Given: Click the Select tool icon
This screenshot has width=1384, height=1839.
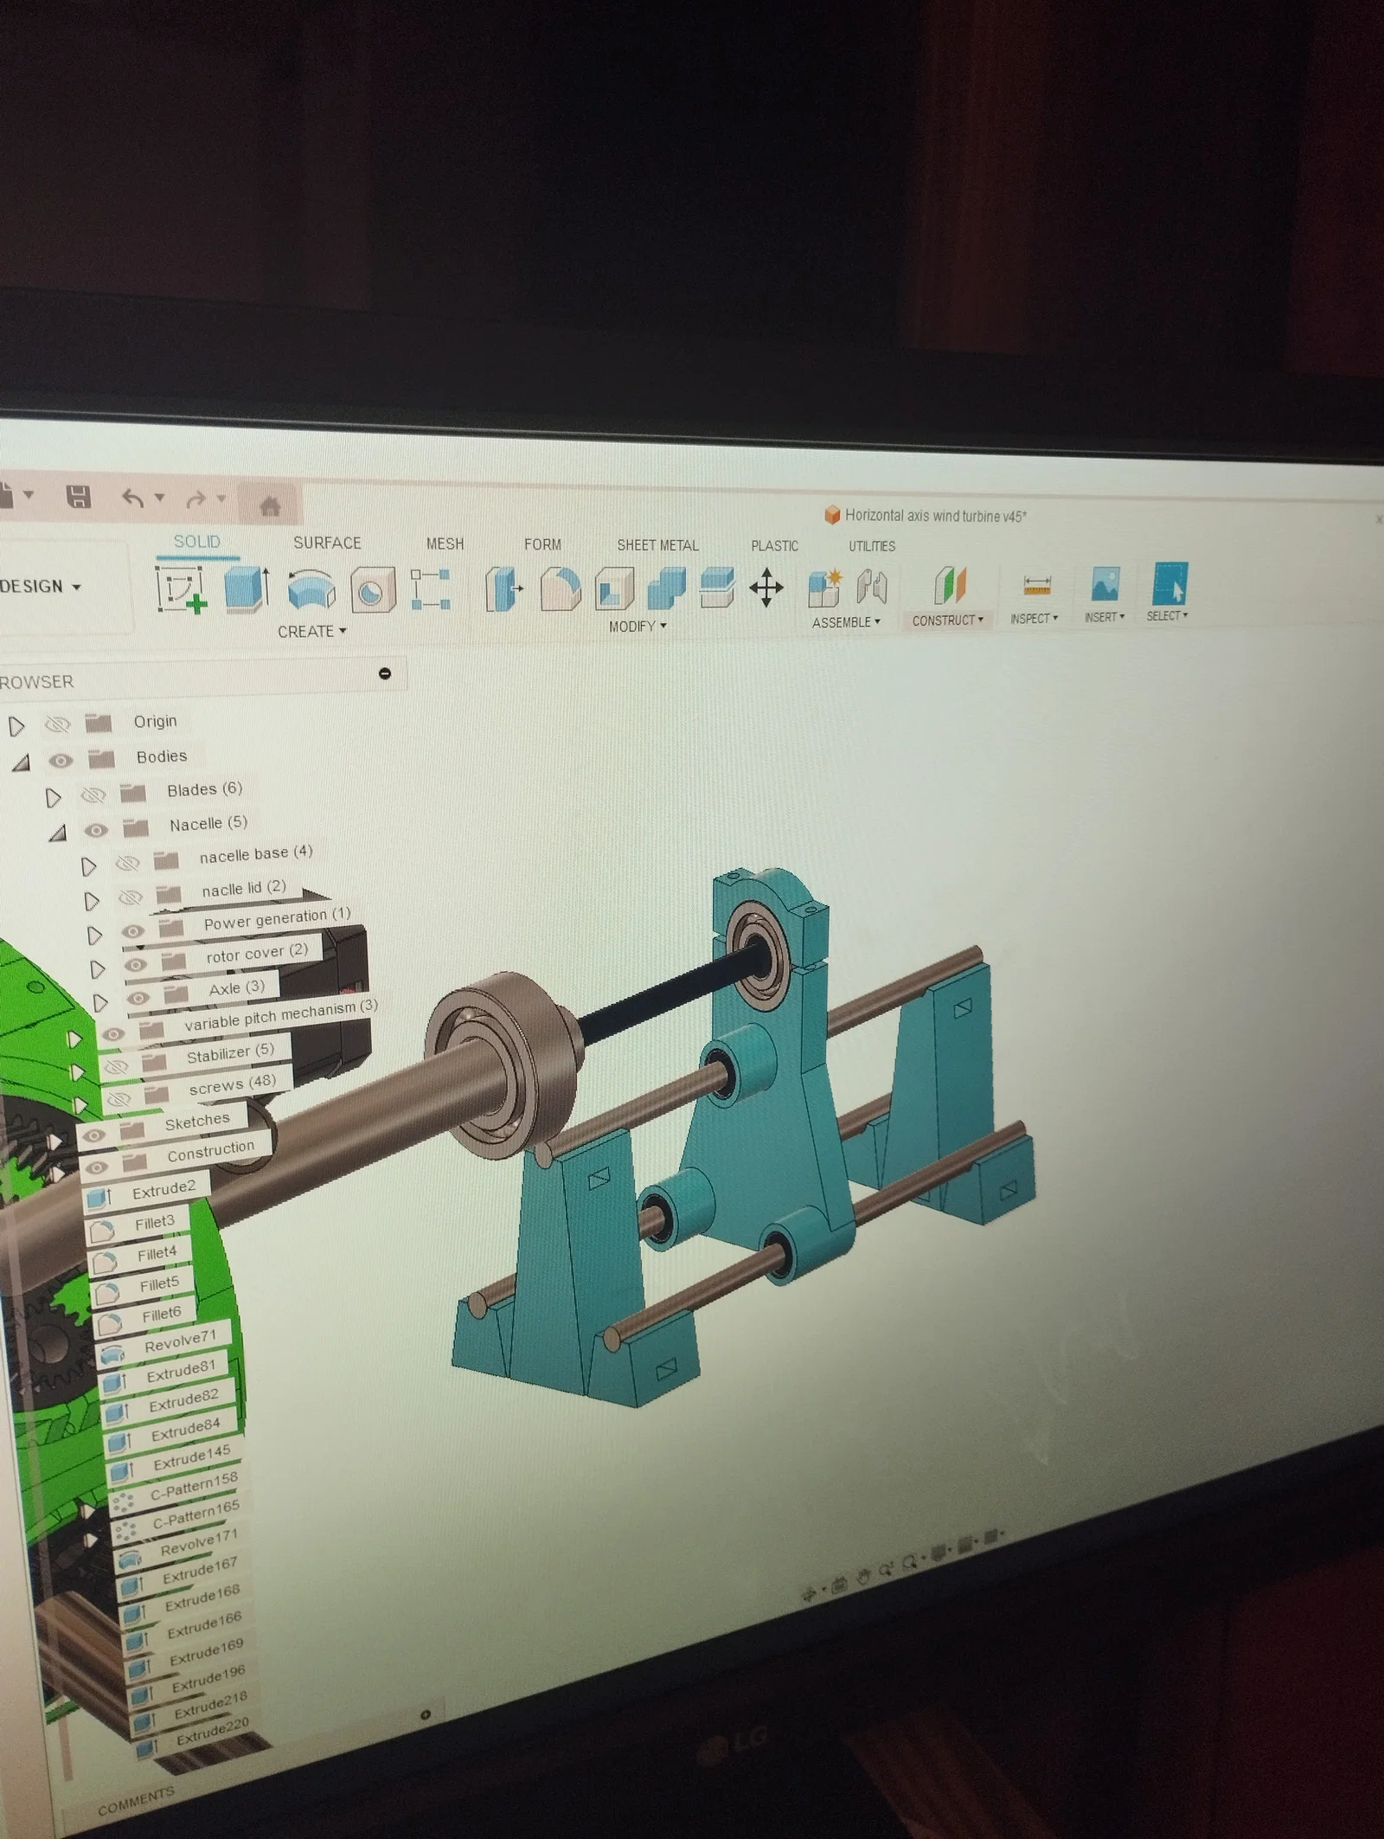Looking at the screenshot, I should click(1169, 583).
